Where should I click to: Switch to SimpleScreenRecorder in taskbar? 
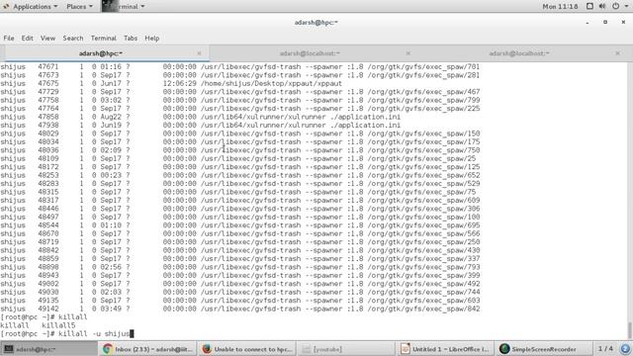point(543,349)
